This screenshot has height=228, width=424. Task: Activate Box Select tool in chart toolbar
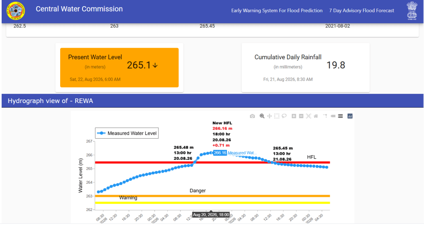277,116
